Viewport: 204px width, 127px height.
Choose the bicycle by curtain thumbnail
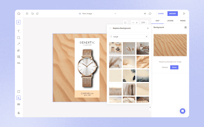[x=143, y=48]
